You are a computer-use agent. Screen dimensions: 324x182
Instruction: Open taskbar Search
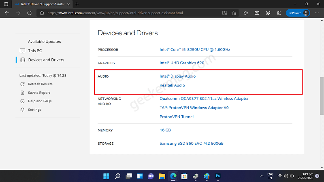click(x=117, y=176)
